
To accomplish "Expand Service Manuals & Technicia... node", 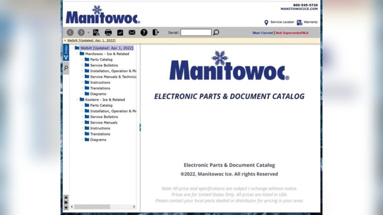I will coord(82,77).
